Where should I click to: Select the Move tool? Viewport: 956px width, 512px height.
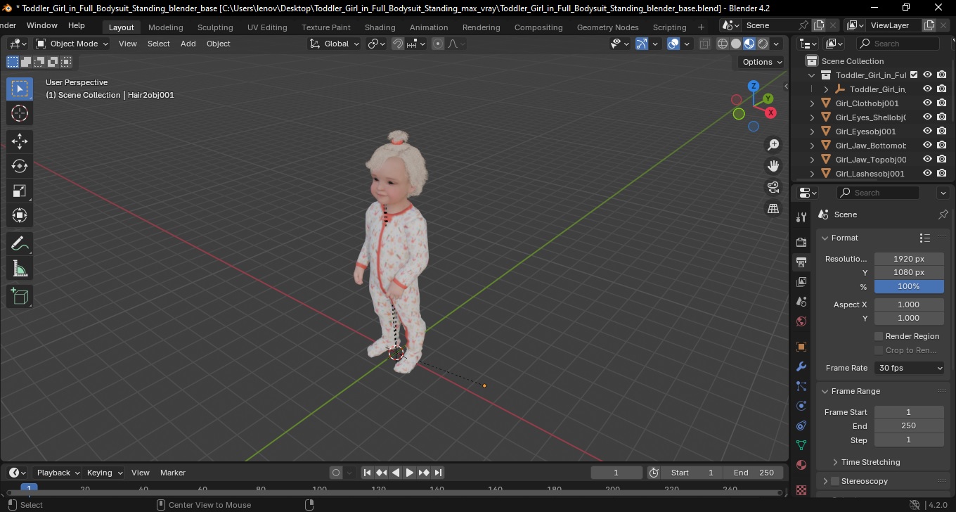[20, 141]
